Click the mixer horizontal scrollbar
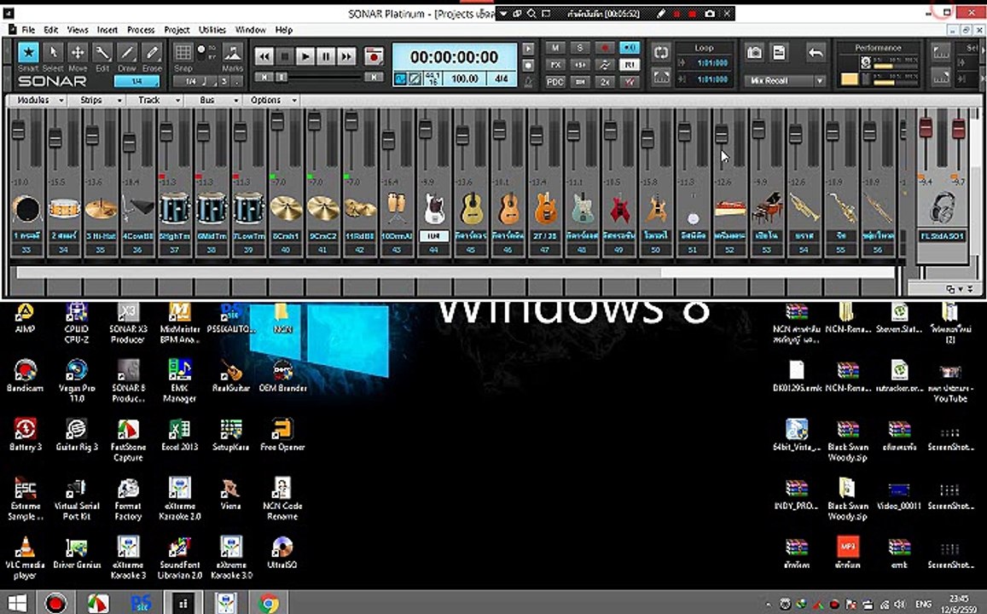This screenshot has width=987, height=614. (339, 272)
